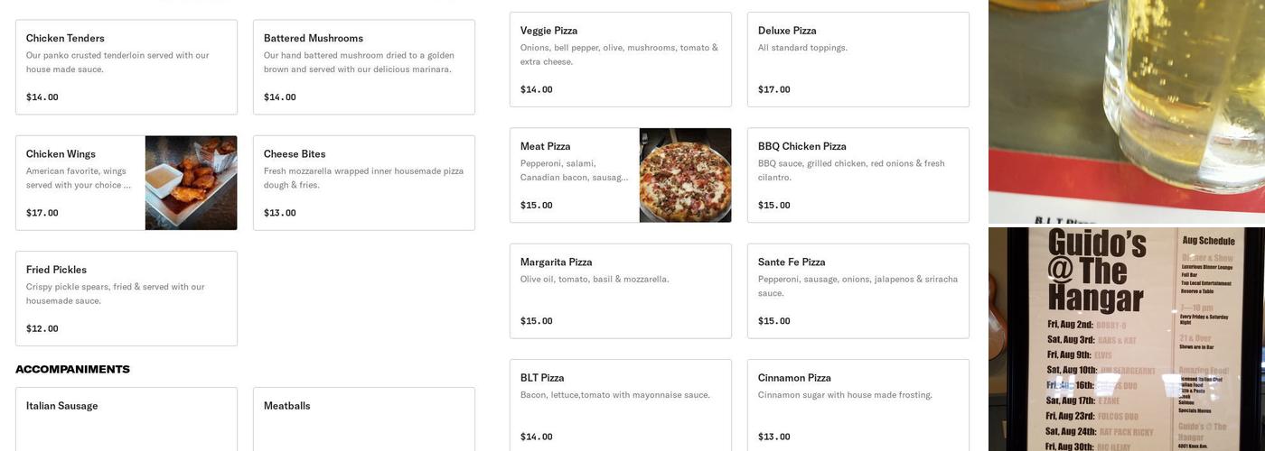Screen dimensions: 1265x451
Task: Select the Battered Mushrooms card
Action: (x=363, y=67)
